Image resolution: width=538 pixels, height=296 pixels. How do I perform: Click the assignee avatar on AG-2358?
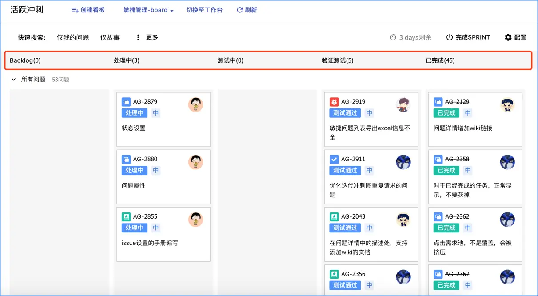coord(507,162)
